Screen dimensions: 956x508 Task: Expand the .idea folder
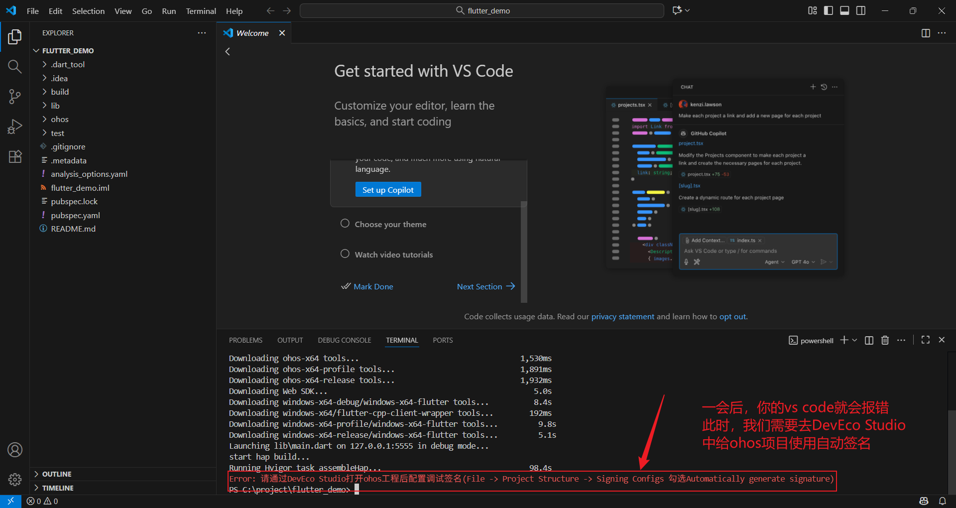[123, 78]
